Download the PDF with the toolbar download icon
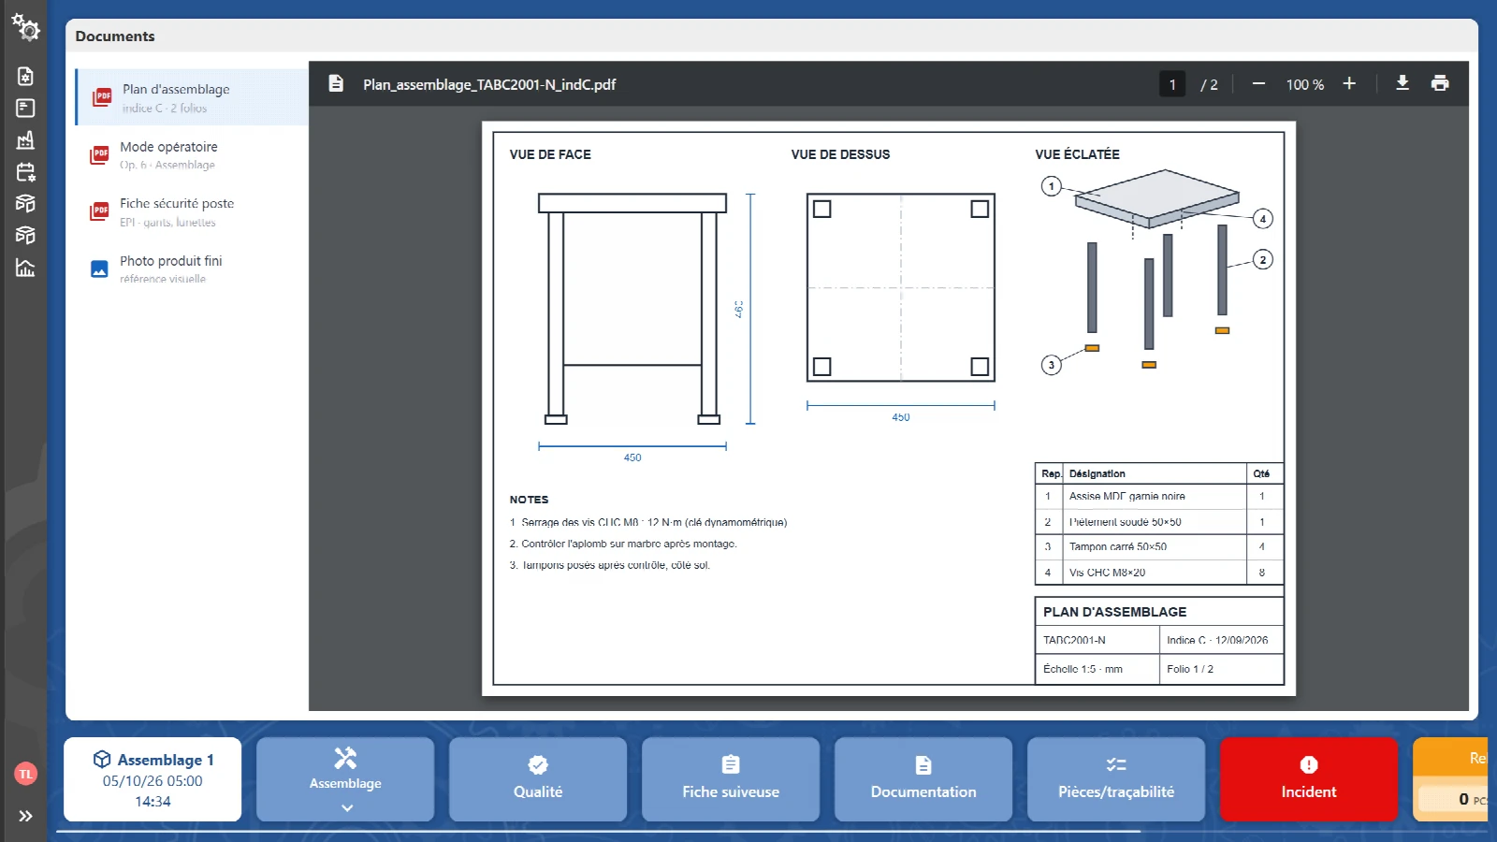Image resolution: width=1497 pixels, height=842 pixels. click(1402, 83)
